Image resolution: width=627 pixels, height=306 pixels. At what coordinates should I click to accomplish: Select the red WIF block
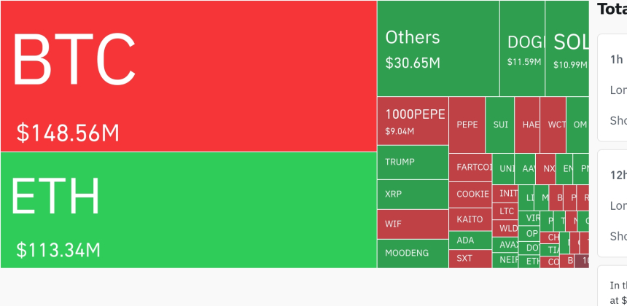[413, 224]
